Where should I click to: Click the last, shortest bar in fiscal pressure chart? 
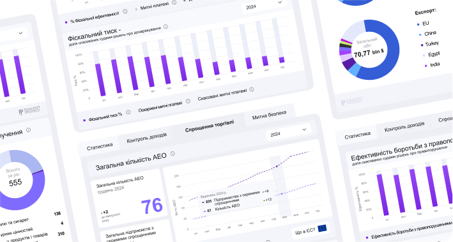(x=282, y=60)
